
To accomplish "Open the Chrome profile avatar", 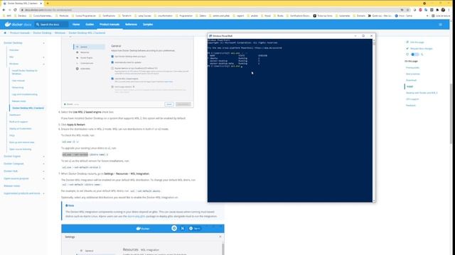I will coord(443,10).
